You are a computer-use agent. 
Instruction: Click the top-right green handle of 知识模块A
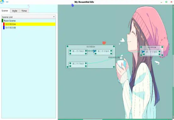click(x=114, y=46)
